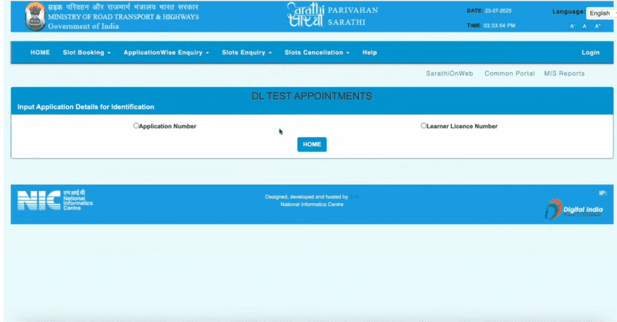Click the Government of India emblem
Screen dimensions: 617x322
point(34,17)
